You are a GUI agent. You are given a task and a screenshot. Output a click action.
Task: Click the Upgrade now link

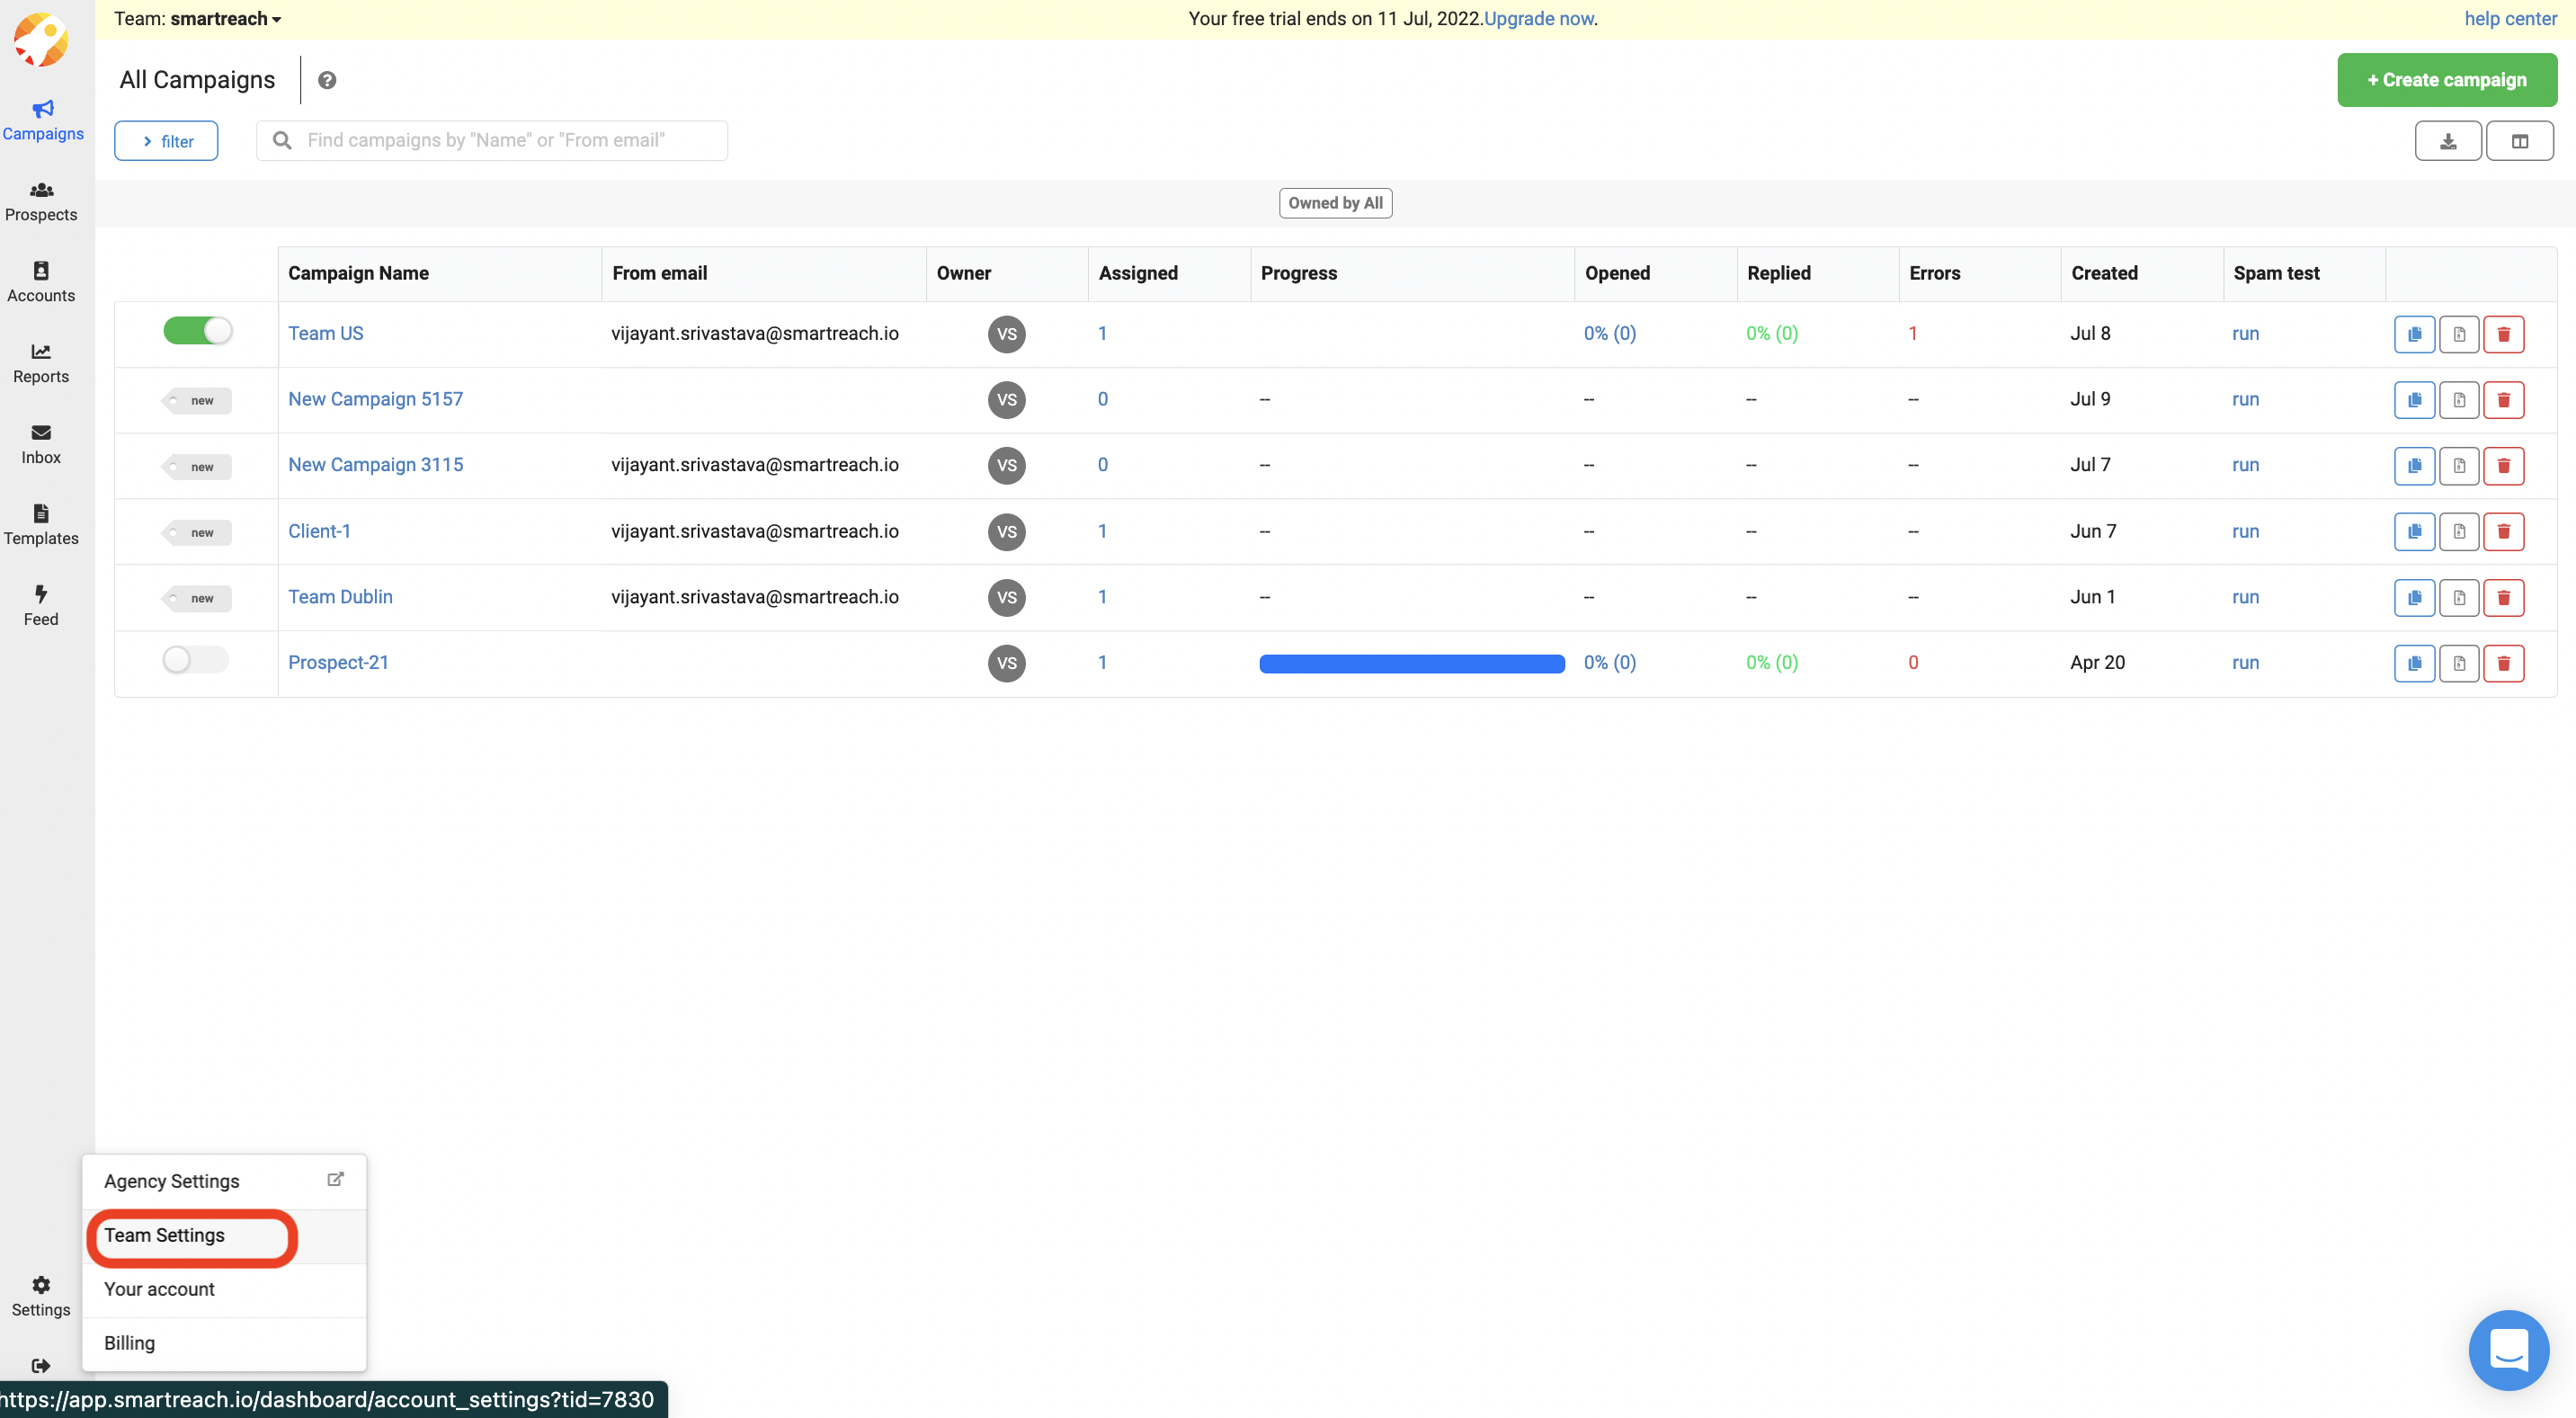1538,19
